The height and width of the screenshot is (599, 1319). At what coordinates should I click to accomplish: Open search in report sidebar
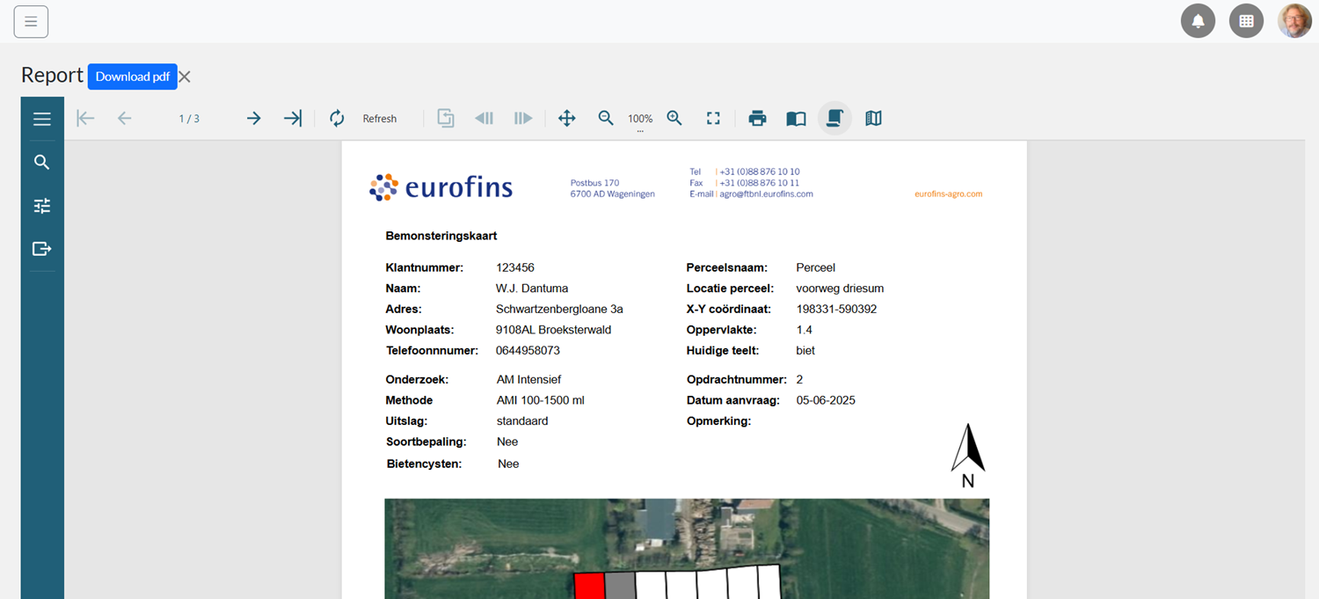(42, 162)
